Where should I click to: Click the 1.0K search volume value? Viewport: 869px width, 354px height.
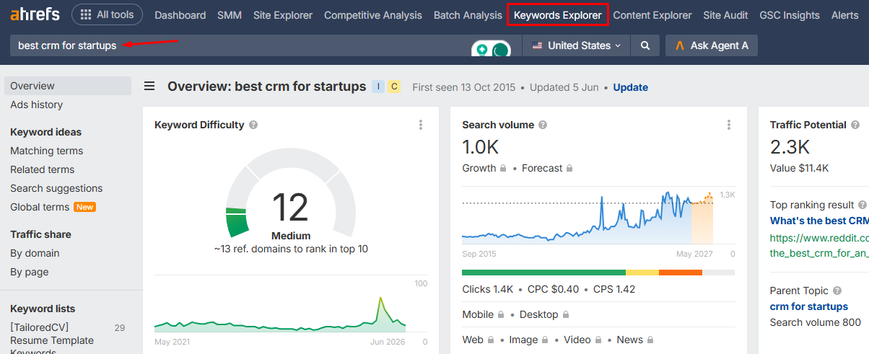481,147
